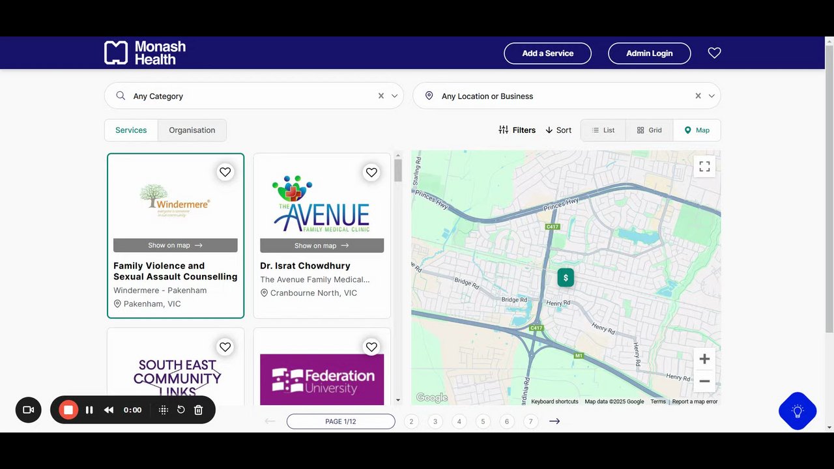The height and width of the screenshot is (469, 834).
Task: Go to page 2
Action: point(411,421)
